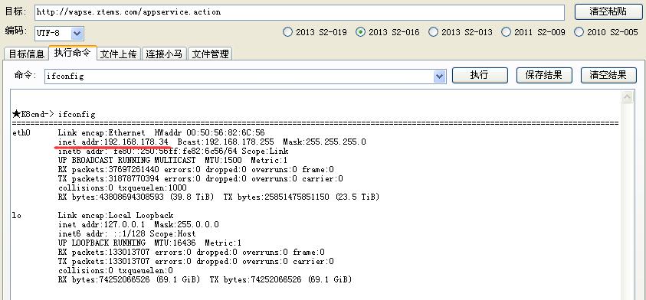Expand the command history dropdown arrow

(x=440, y=76)
